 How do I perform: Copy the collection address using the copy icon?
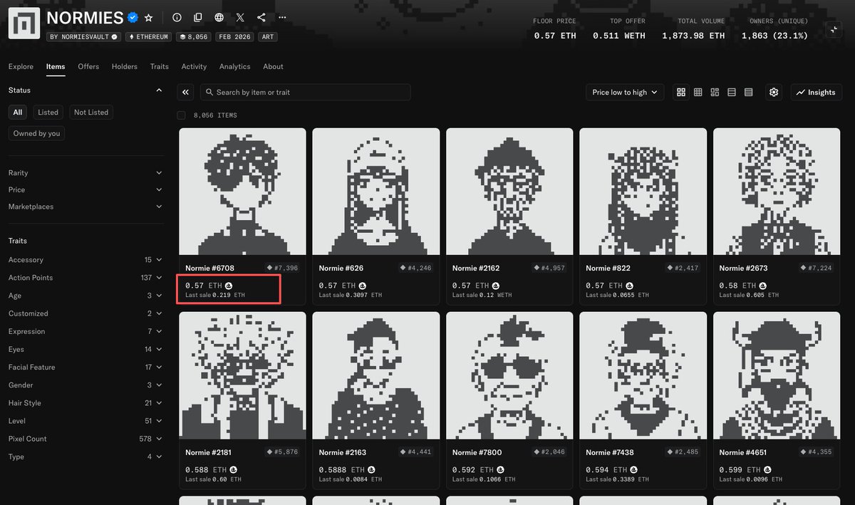pos(198,17)
